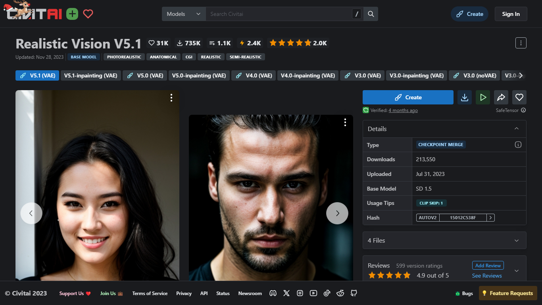Open the GitHub icon link in footer

(354, 293)
